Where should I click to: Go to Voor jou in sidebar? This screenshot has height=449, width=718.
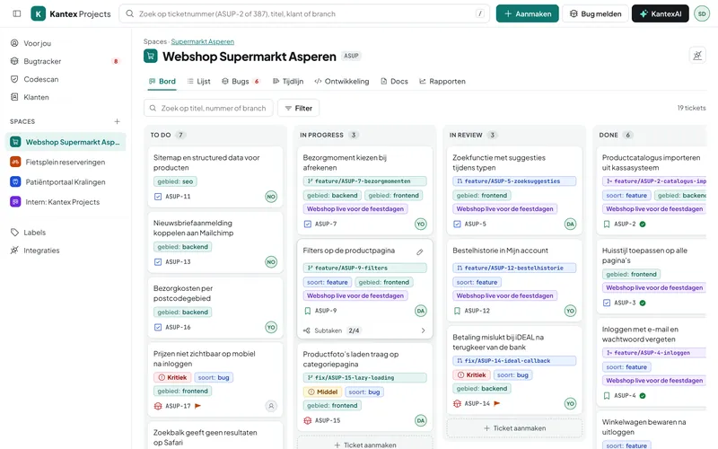click(x=66, y=43)
